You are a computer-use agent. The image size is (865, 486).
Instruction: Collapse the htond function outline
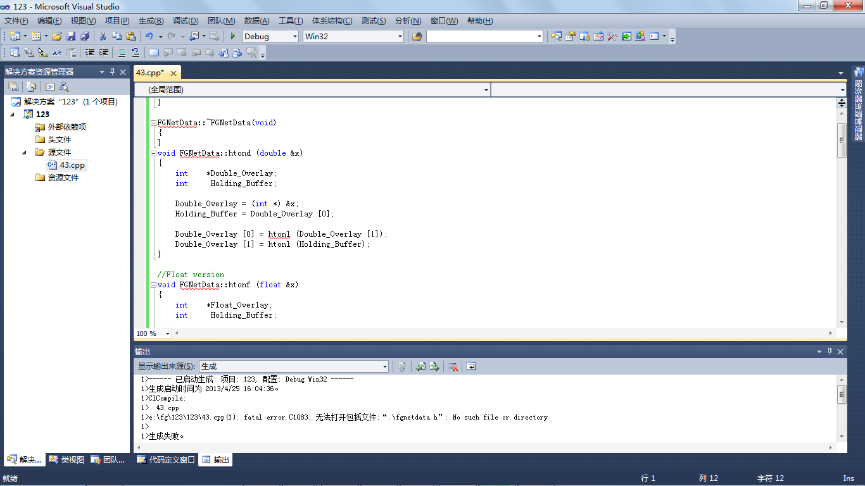pos(153,153)
